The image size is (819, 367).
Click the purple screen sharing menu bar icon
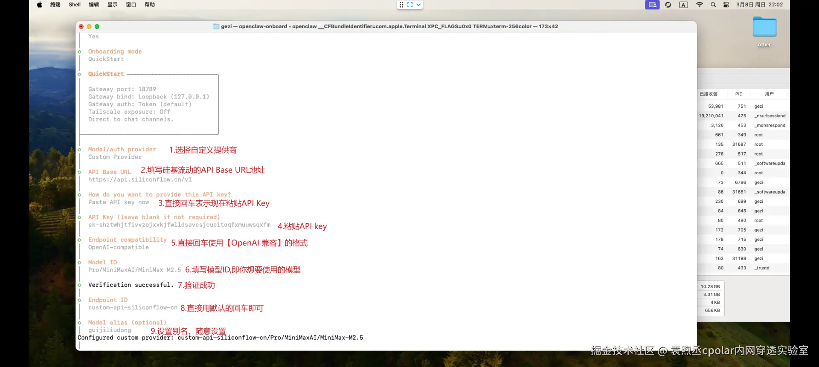coord(652,5)
